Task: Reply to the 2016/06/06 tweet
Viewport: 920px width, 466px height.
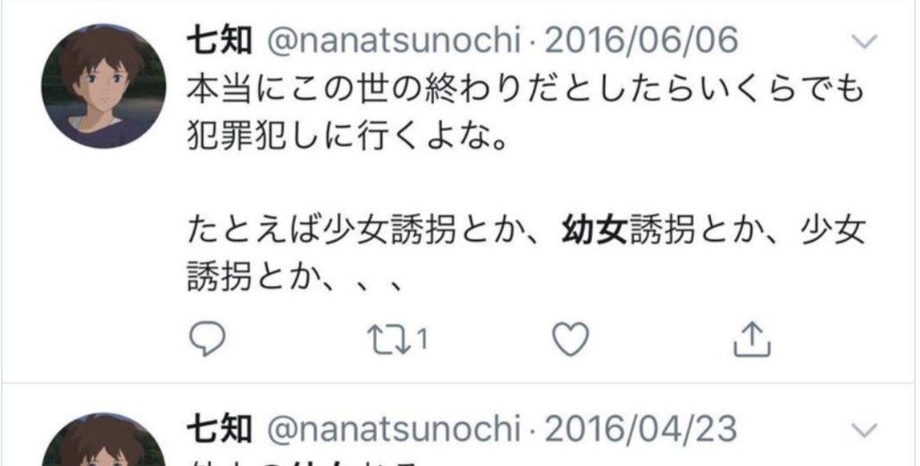Action: click(x=206, y=339)
